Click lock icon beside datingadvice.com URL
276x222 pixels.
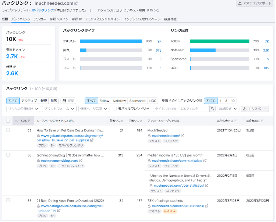[38, 206]
